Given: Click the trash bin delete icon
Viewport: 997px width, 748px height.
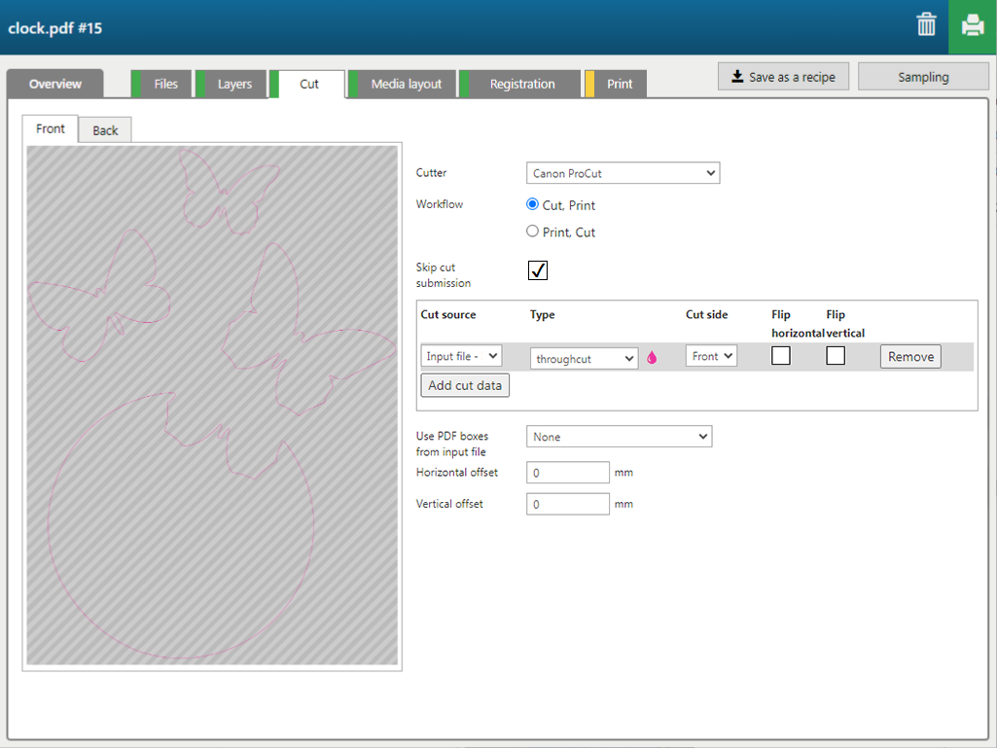Looking at the screenshot, I should [x=926, y=25].
